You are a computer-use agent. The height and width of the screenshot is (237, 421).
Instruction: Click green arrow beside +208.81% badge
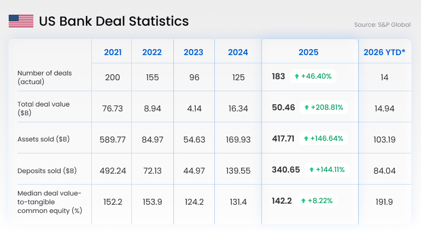[x=306, y=108]
